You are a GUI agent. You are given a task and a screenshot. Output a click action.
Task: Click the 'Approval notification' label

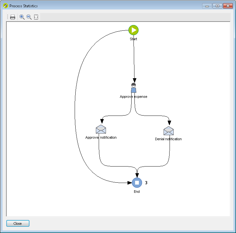[x=101, y=137]
